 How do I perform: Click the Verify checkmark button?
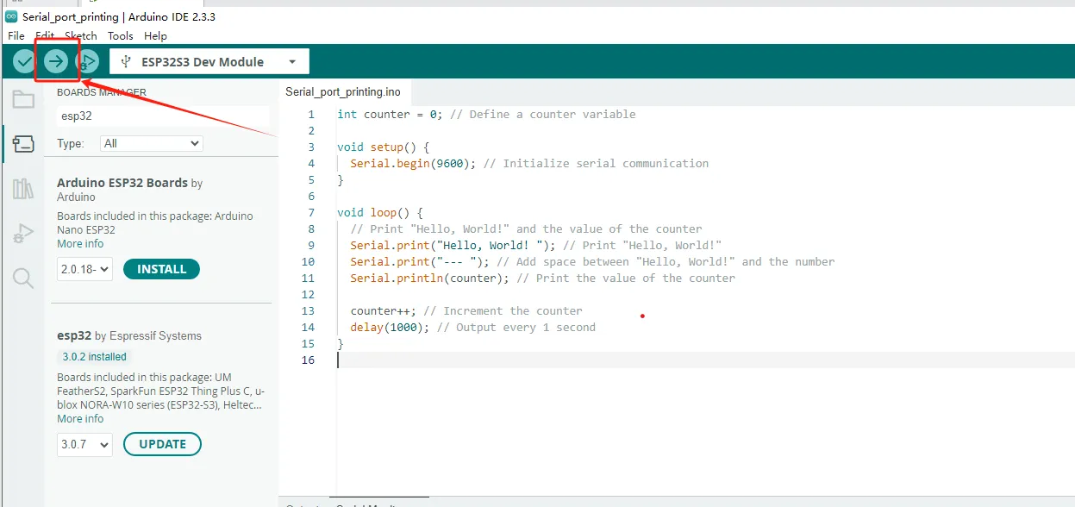(24, 61)
